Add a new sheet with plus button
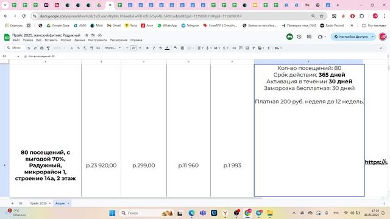 12,203
